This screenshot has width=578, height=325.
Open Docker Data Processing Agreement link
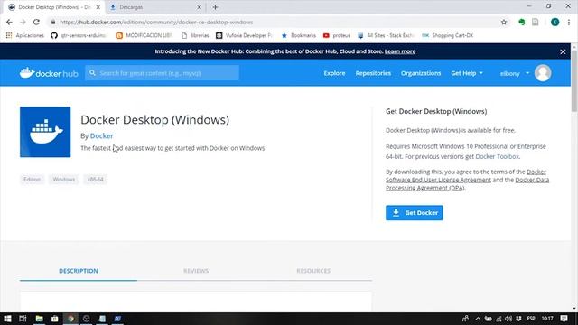pos(468,184)
